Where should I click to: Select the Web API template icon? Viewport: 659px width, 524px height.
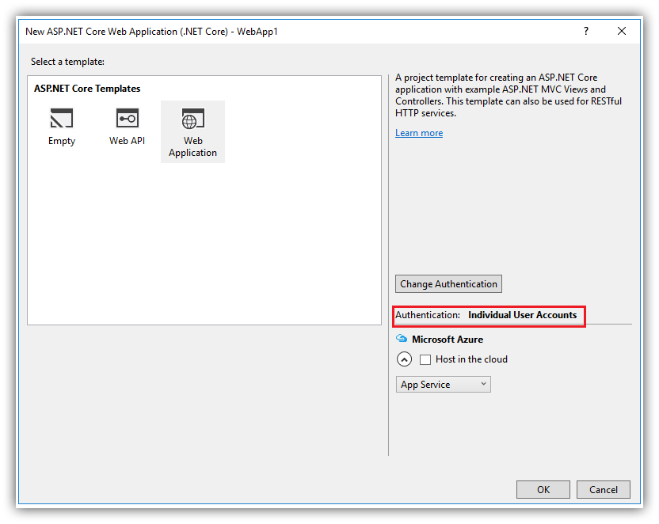(x=127, y=119)
